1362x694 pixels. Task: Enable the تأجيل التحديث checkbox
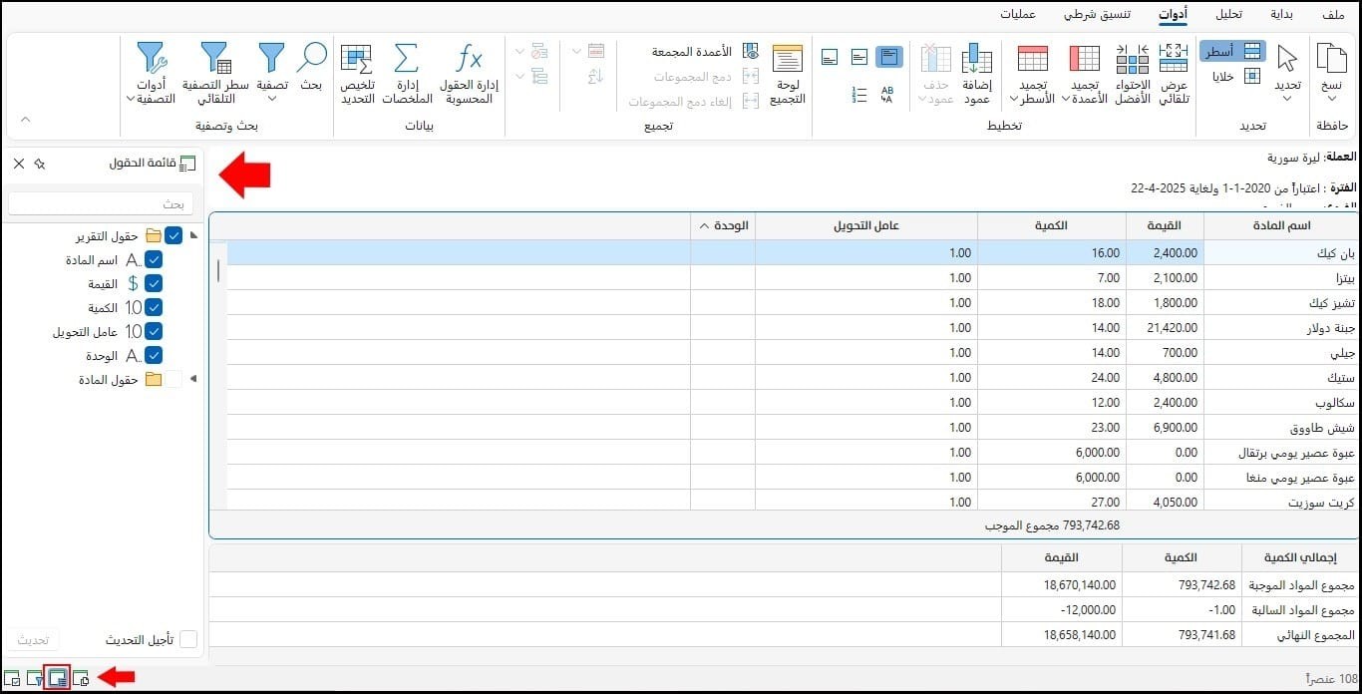point(187,639)
